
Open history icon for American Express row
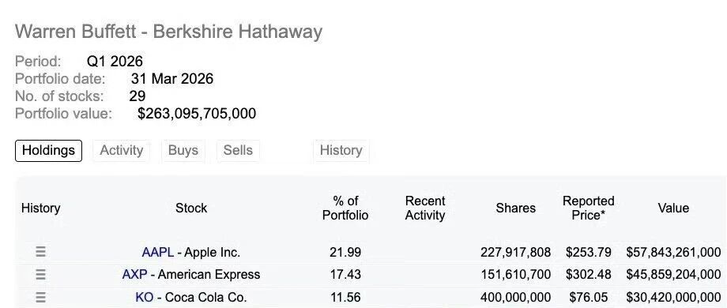pos(41,275)
